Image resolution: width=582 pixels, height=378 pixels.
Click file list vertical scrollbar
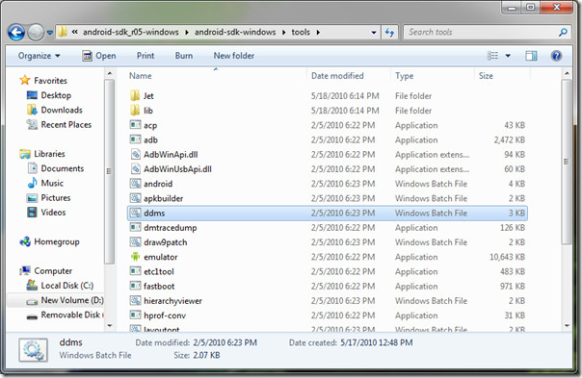pos(567,162)
